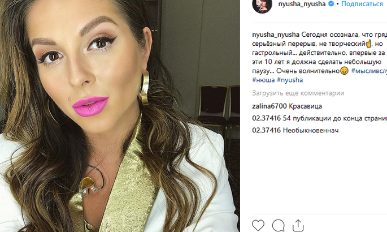Click the share upload arrow icon
The height and width of the screenshot is (232, 387).
click(298, 225)
